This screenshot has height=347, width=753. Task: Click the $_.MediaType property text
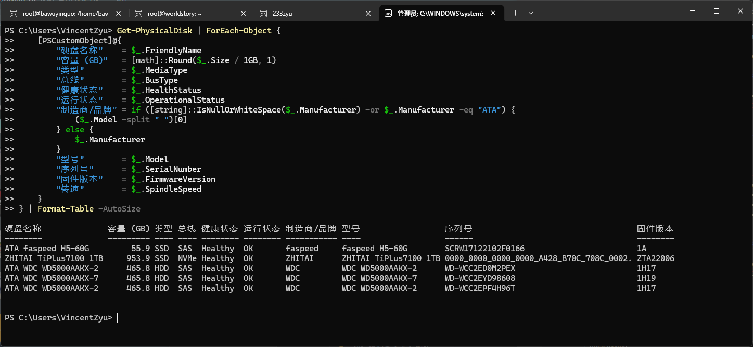(159, 70)
